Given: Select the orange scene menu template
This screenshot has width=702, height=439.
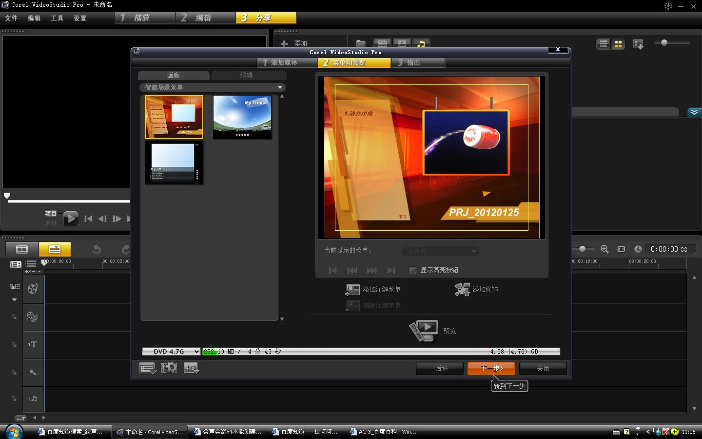Looking at the screenshot, I should pyautogui.click(x=174, y=117).
